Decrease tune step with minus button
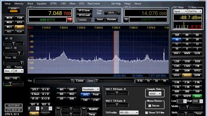The width and height of the screenshot is (207, 116). [x=106, y=13]
